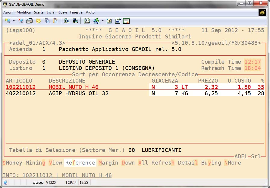
Task: Select the Margin command
Action: coord(108,163)
